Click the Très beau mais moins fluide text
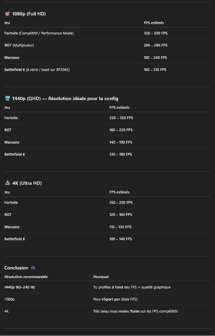The image size is (215, 336). 135,311
